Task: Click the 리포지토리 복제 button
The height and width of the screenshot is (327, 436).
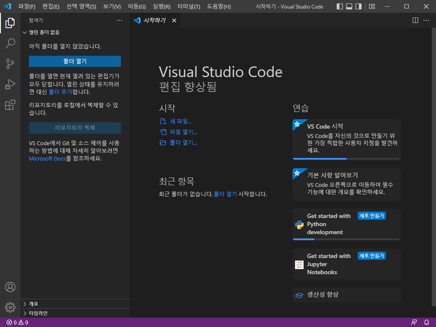Action: click(75, 128)
